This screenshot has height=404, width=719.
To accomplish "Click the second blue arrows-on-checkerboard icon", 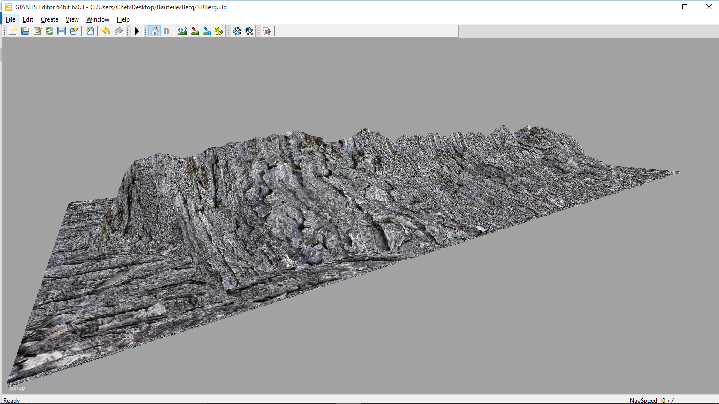I will 249,31.
